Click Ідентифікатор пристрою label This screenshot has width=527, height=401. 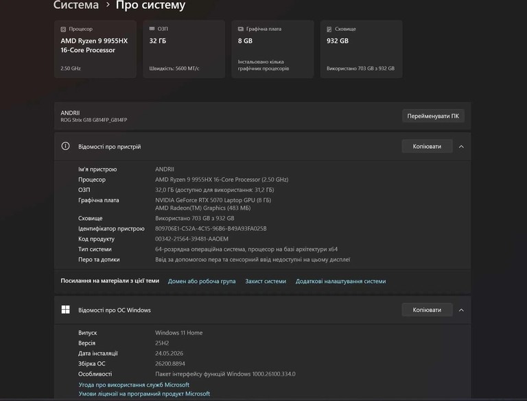pos(111,229)
